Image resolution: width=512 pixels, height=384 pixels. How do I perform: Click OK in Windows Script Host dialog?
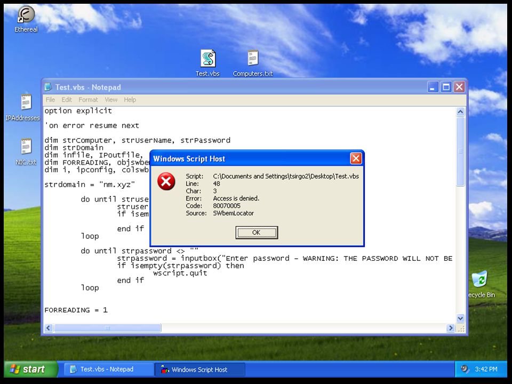coord(257,233)
